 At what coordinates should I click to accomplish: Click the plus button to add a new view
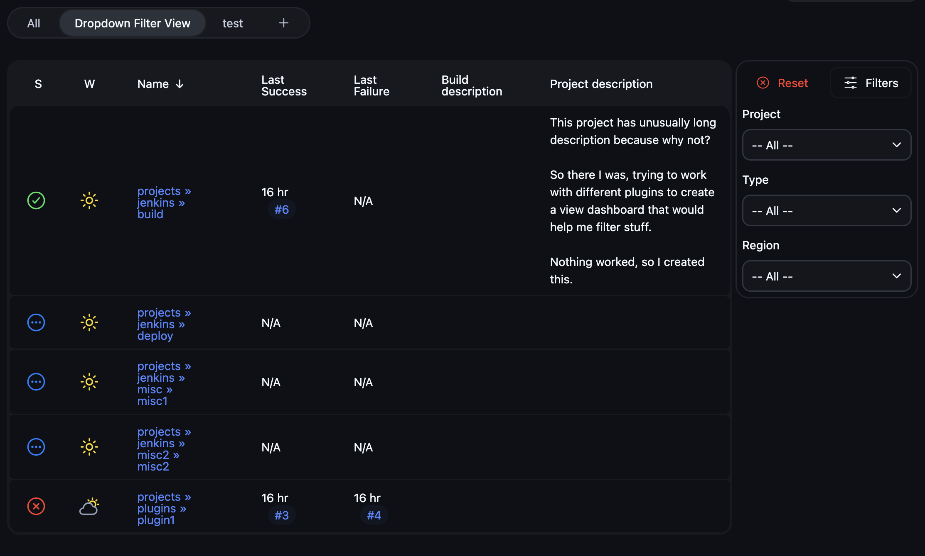283,23
